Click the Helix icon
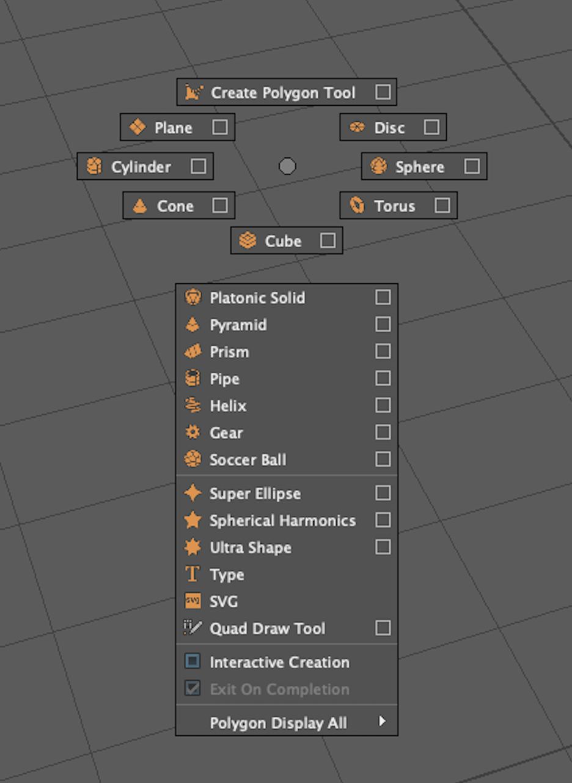 pos(193,405)
